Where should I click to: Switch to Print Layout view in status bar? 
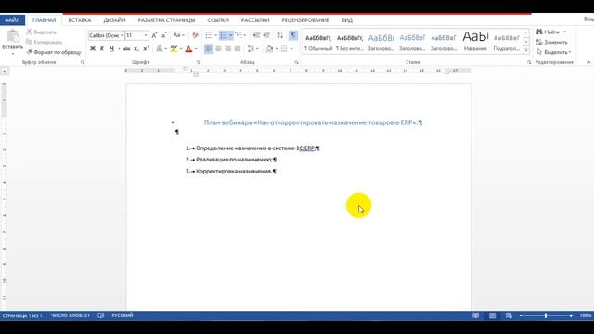point(492,315)
